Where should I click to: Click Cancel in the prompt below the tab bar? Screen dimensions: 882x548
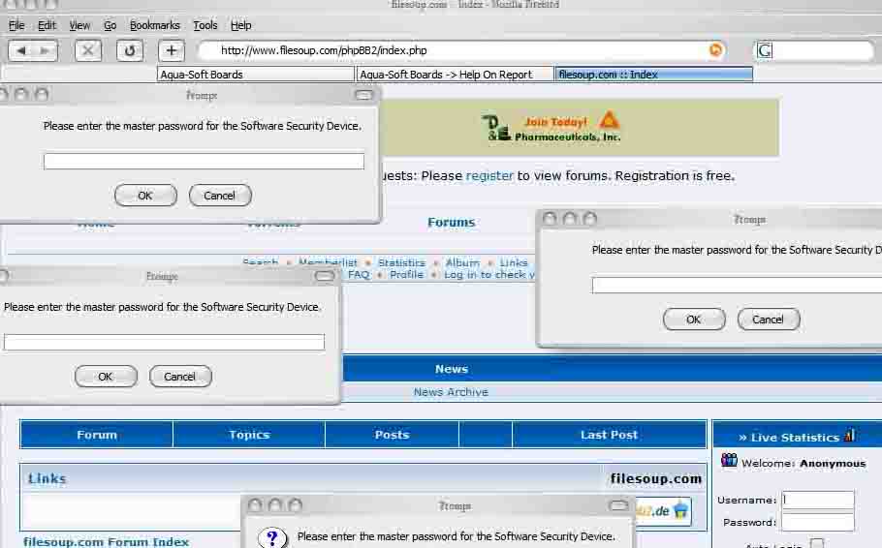coord(220,196)
